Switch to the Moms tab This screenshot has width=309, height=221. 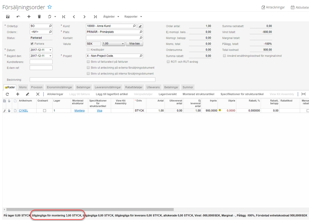(23, 87)
